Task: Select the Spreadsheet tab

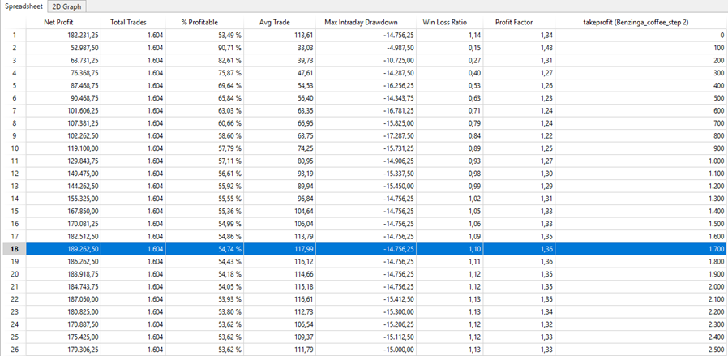Action: coord(24,6)
